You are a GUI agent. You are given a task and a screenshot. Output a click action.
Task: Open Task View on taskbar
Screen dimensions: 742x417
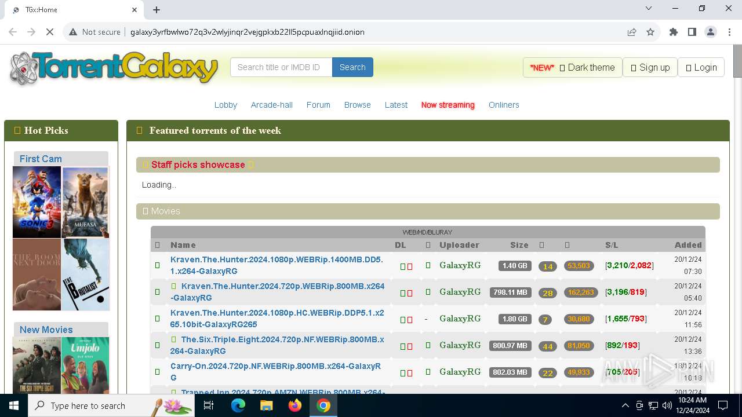tap(209, 405)
